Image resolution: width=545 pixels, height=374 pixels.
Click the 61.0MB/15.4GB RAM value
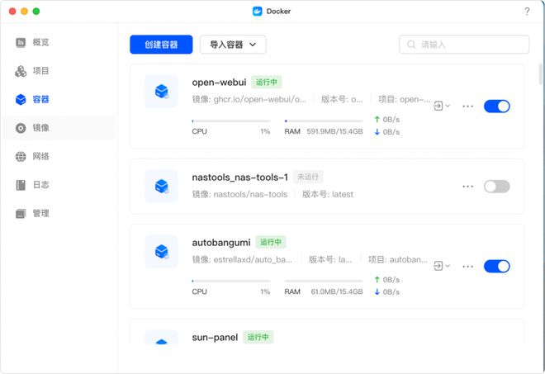[x=337, y=291]
